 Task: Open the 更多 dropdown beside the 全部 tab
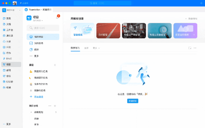(96, 48)
